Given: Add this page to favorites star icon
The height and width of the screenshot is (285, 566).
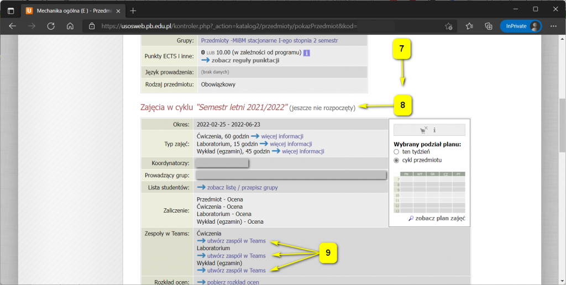Looking at the screenshot, I should (x=449, y=26).
